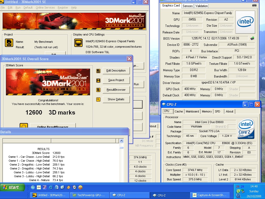Switch to the SPD tab in CPU-Z

click(217, 111)
